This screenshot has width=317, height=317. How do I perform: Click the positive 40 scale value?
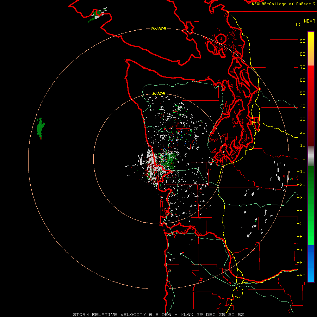[303, 106]
